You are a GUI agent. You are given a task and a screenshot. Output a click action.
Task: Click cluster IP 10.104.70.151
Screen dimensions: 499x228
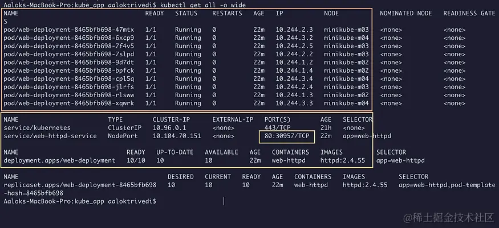[177, 136]
